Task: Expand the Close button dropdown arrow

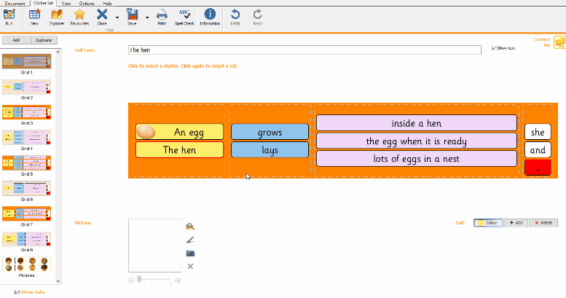Action: (117, 16)
